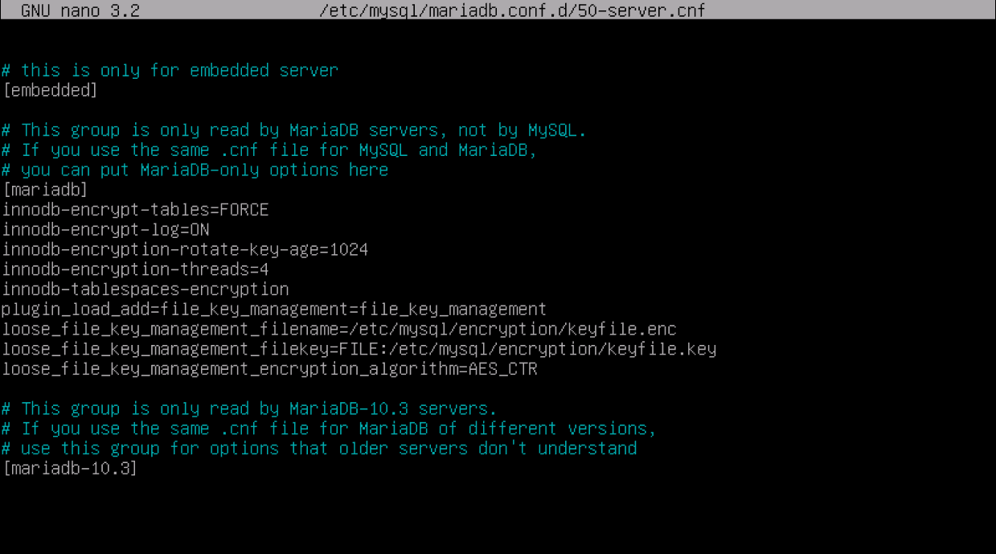
Task: Click the plugin_load_add=file_key_management line
Action: 274,310
